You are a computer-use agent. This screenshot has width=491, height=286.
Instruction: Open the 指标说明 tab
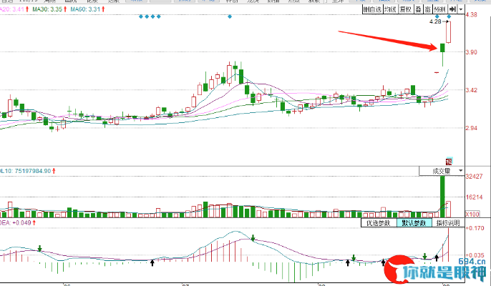[x=448, y=223]
